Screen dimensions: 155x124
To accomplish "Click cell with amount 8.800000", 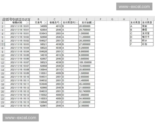I will (87, 51).
